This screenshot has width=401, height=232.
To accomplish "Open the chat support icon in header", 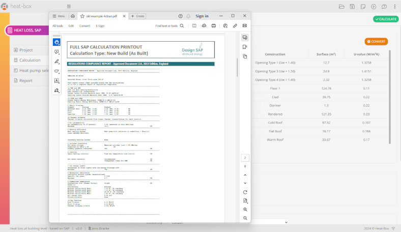I will (x=384, y=7).
